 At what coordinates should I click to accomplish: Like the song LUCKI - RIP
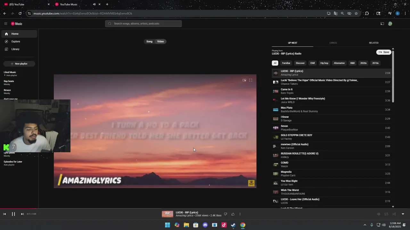(233, 214)
